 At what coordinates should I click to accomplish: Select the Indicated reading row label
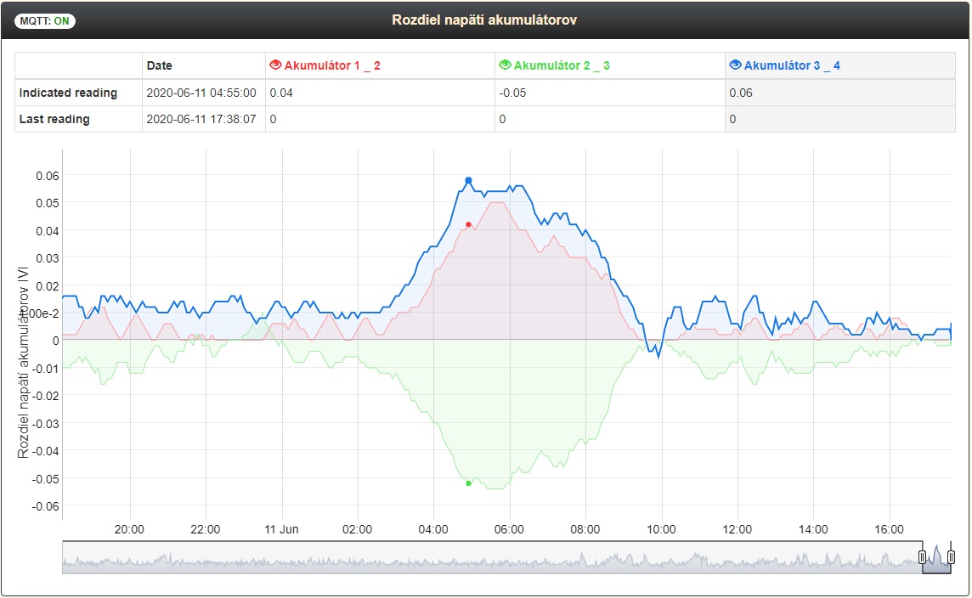click(x=68, y=93)
